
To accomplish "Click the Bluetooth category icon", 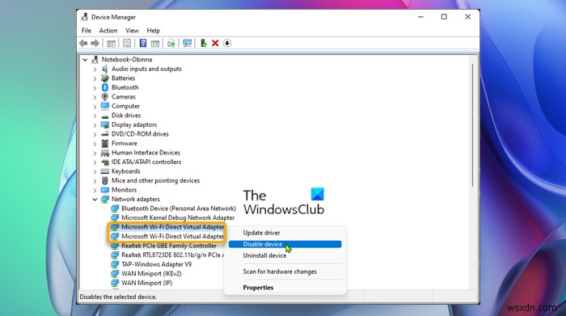I will click(x=105, y=87).
